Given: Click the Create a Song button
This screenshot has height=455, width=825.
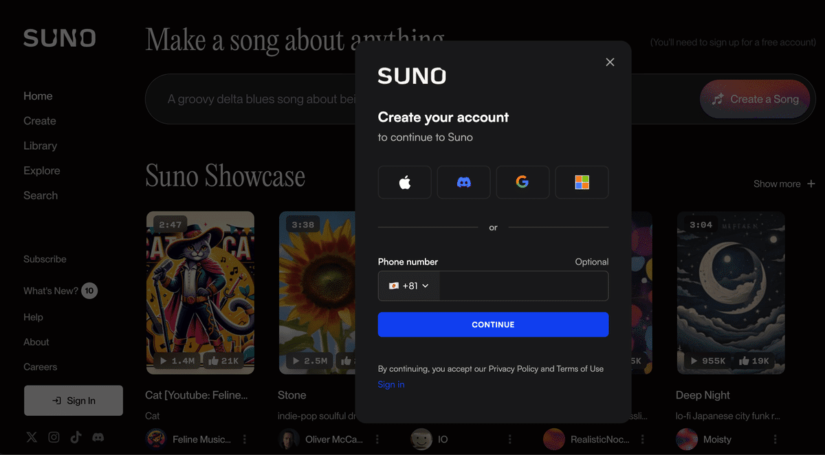Looking at the screenshot, I should (756, 99).
